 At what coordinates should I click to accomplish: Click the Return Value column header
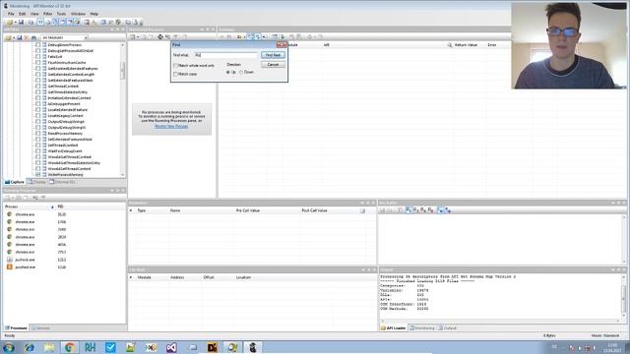click(466, 45)
